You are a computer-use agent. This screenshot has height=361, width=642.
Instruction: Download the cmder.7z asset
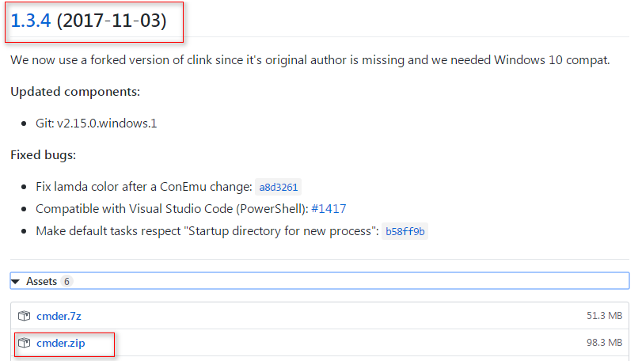[x=59, y=316]
